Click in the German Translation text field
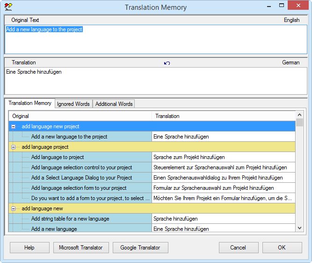This screenshot has height=263, width=312. pyautogui.click(x=155, y=82)
